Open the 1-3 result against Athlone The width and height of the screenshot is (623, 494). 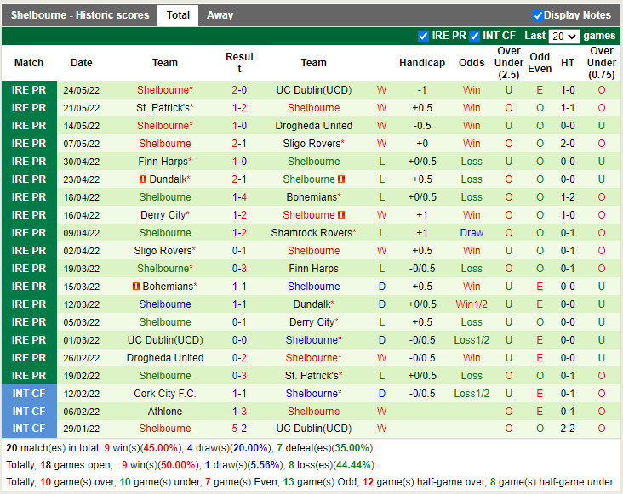pyautogui.click(x=239, y=412)
